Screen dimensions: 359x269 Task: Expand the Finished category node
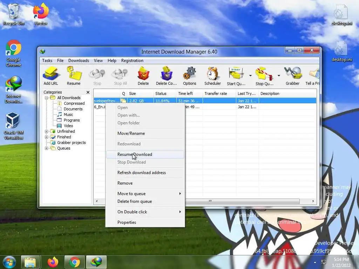coord(47,137)
